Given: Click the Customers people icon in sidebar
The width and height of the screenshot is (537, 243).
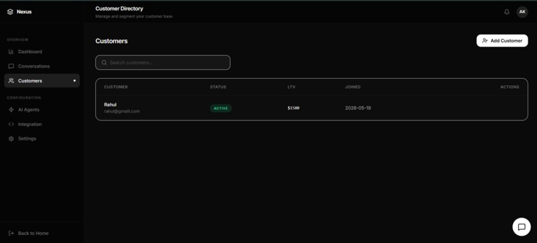Looking at the screenshot, I should (11, 81).
